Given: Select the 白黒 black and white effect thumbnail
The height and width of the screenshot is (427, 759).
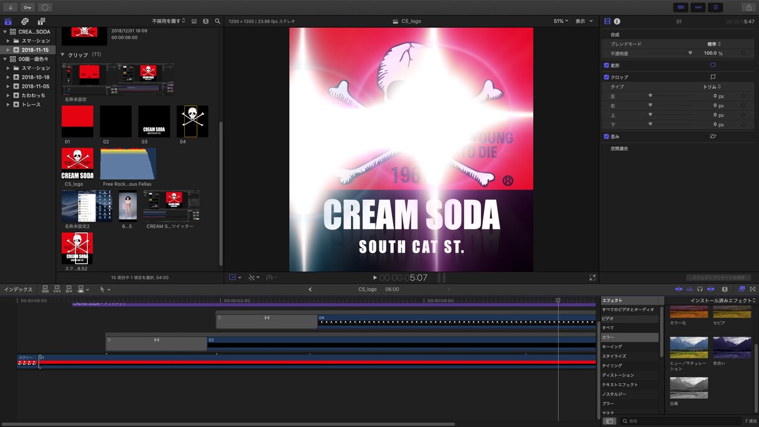Looking at the screenshot, I should (x=689, y=388).
